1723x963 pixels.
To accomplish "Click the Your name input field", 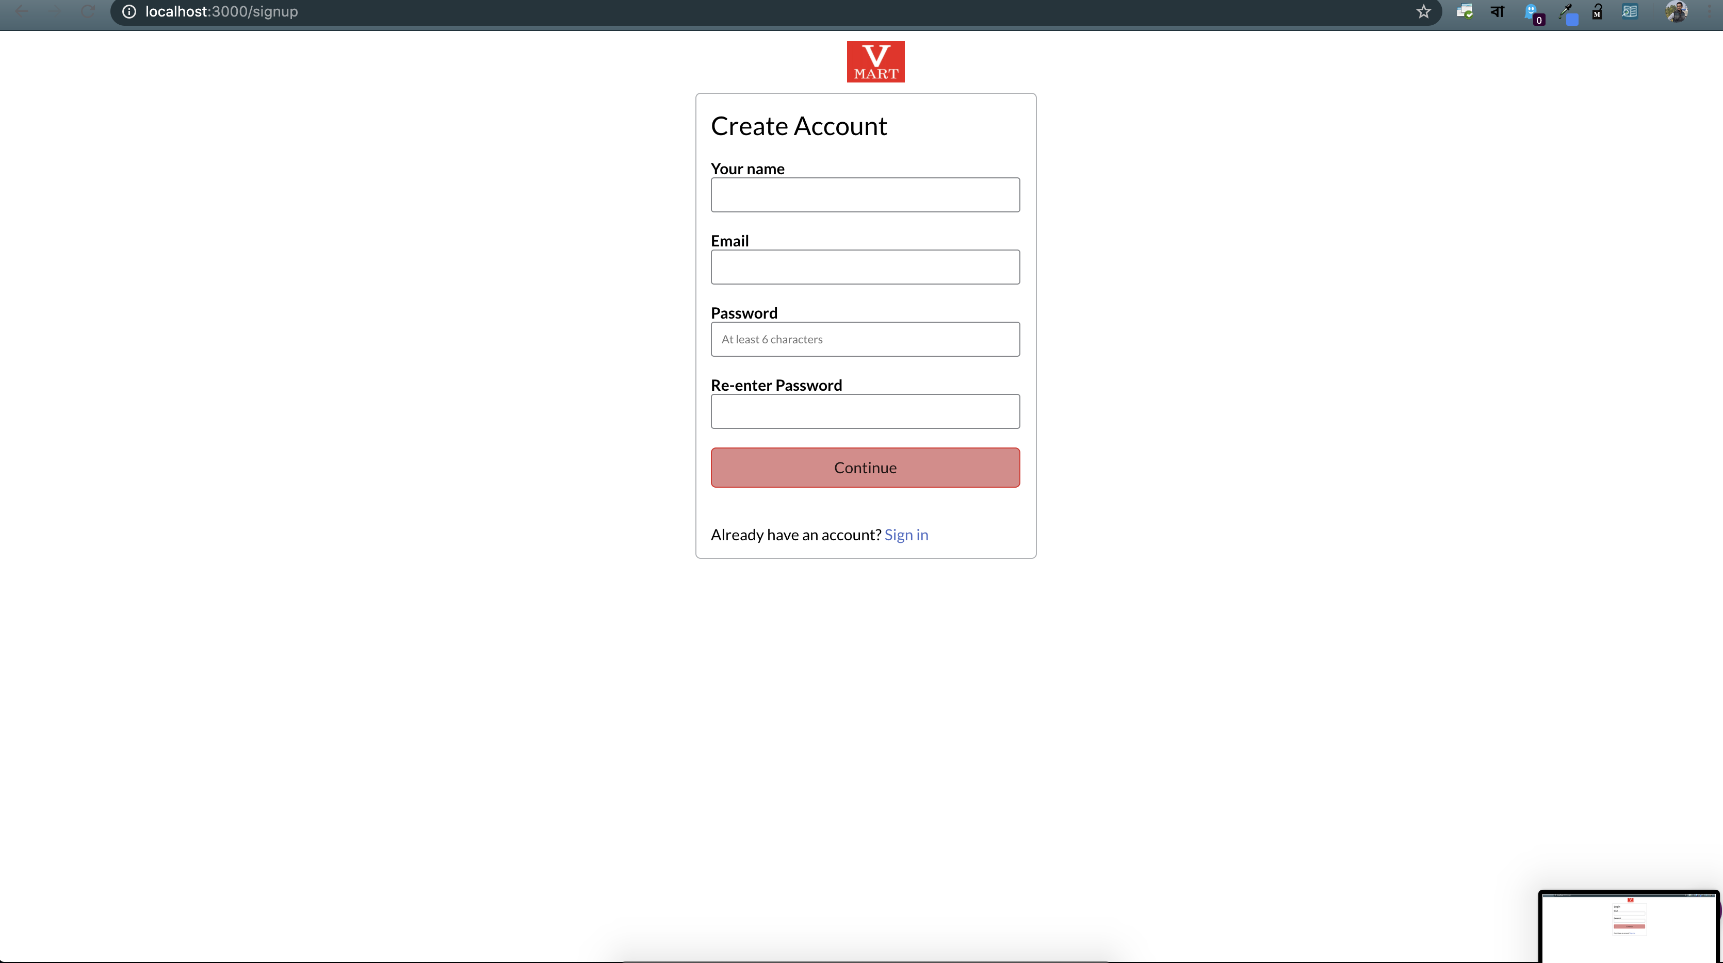I will point(865,194).
